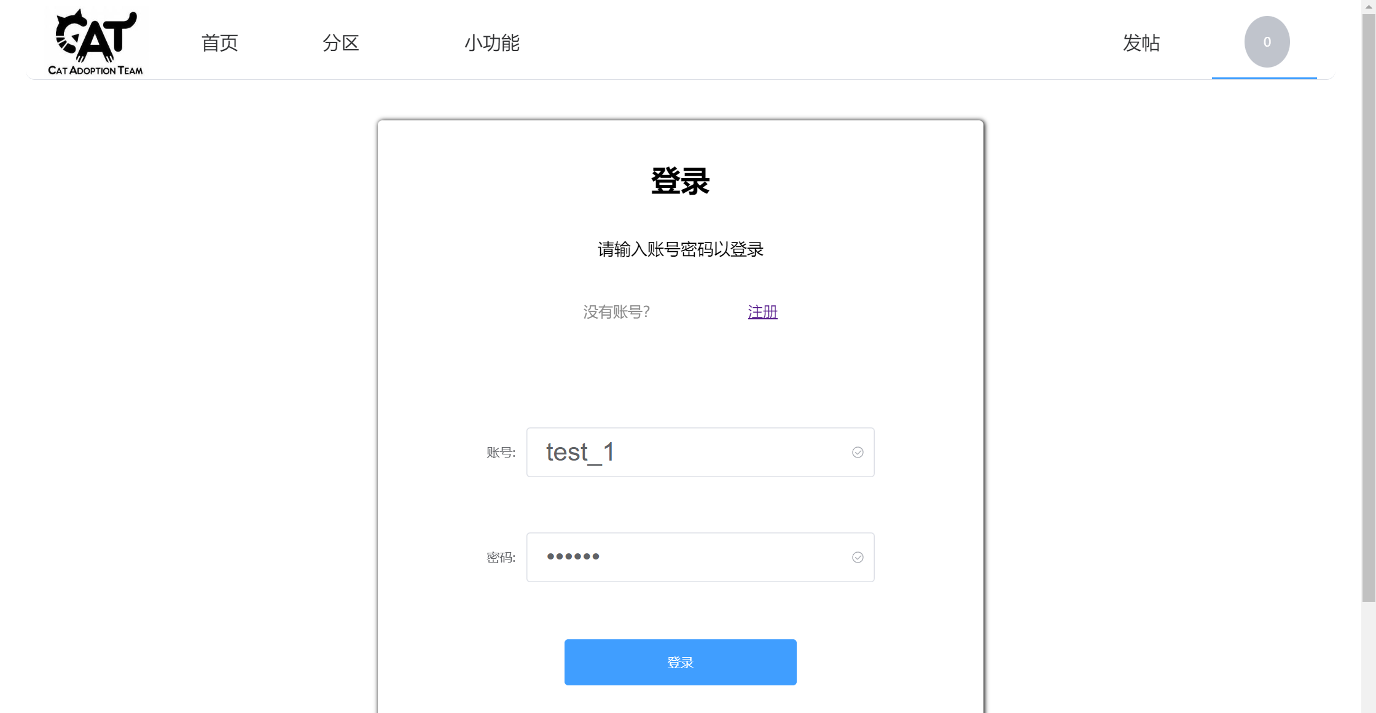Follow the 注册 link
The image size is (1376, 713).
pyautogui.click(x=762, y=312)
